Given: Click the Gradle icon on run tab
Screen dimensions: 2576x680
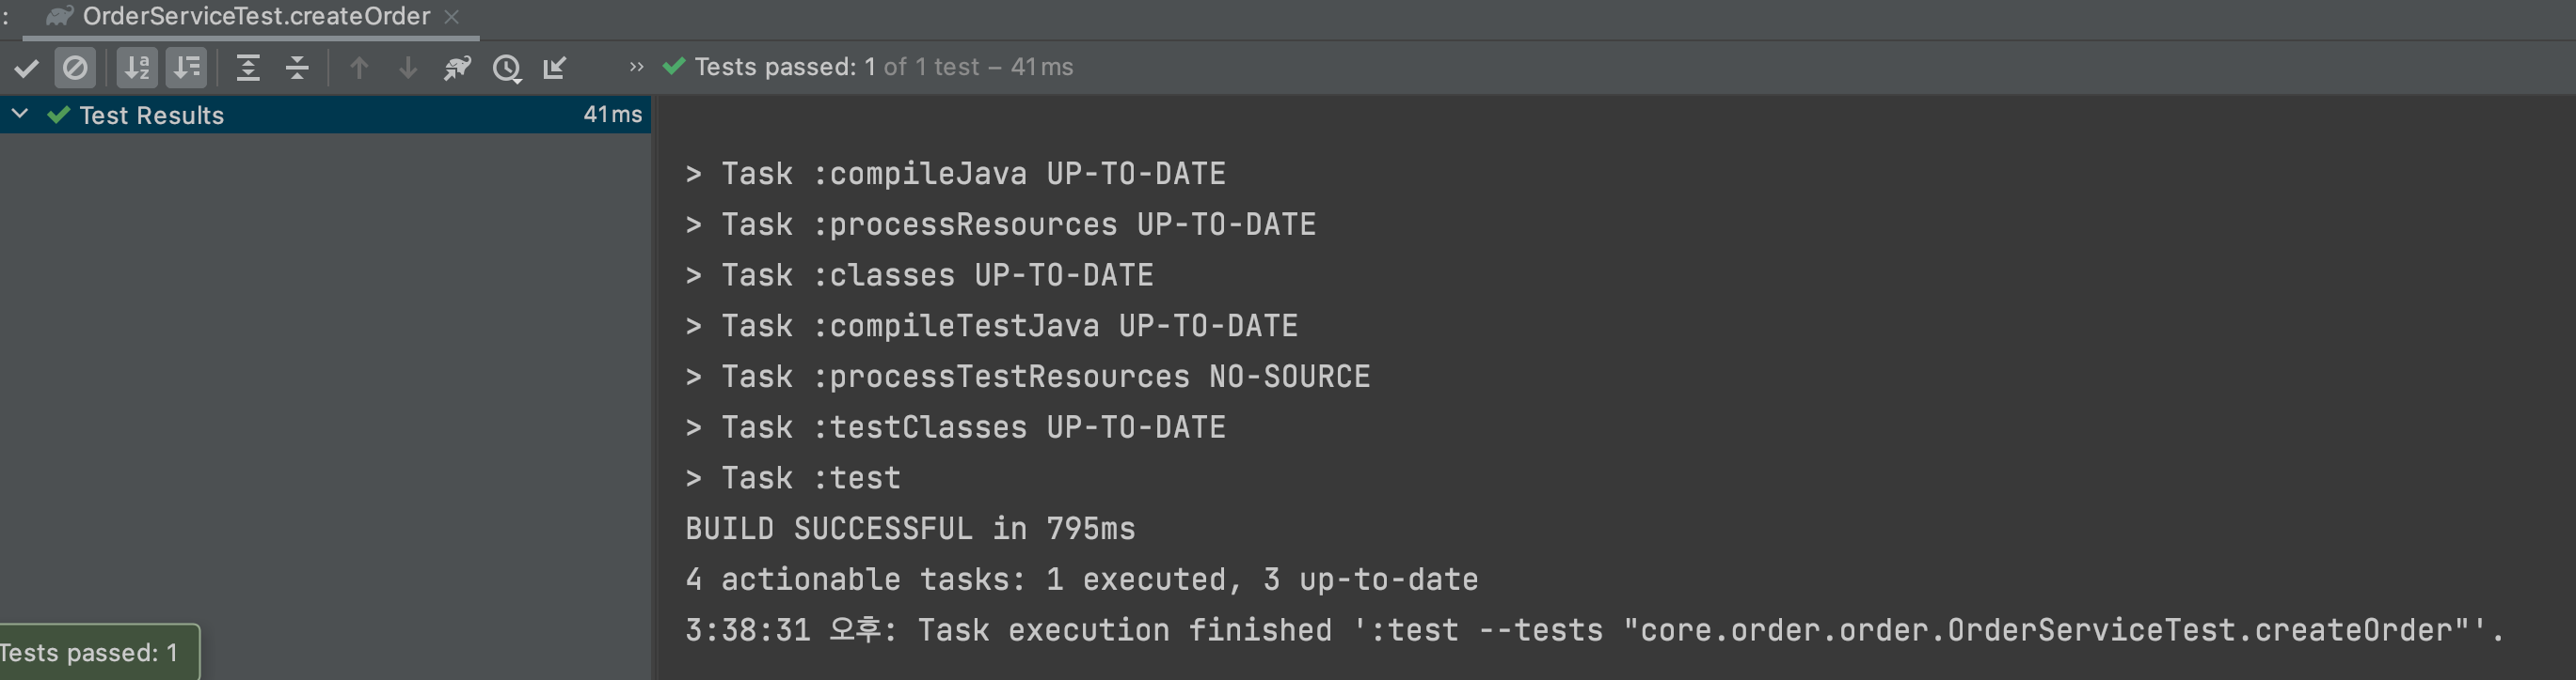Looking at the screenshot, I should coord(60,16).
